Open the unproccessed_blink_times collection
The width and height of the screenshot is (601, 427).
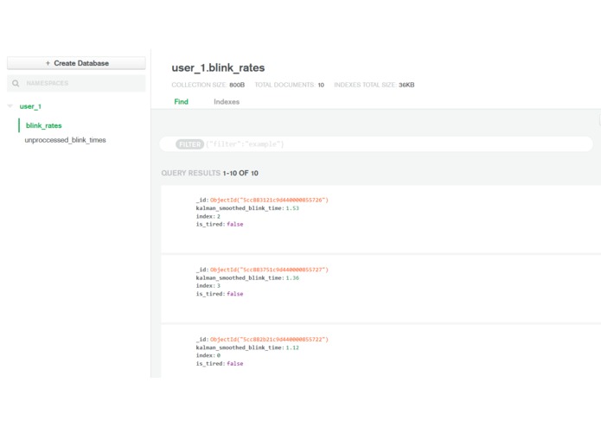coord(65,140)
